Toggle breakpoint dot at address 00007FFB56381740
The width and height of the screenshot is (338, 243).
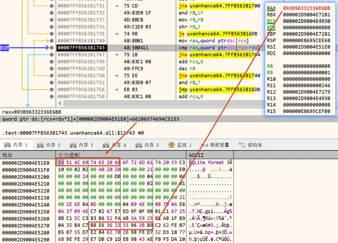tap(52, 41)
